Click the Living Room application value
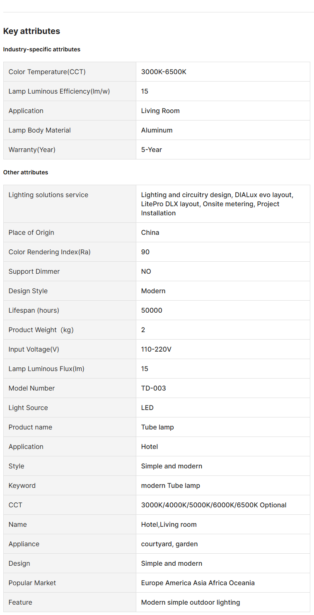 pyautogui.click(x=160, y=111)
